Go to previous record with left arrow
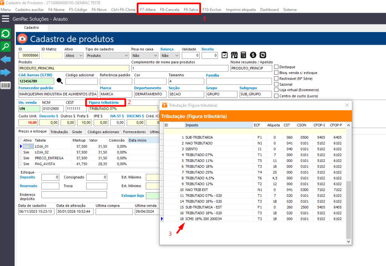This screenshot has height=266, width=386. click(6, 59)
